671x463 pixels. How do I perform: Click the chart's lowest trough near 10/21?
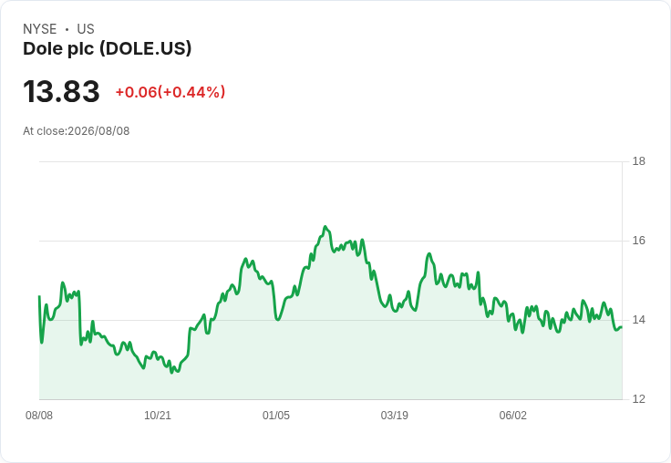(x=172, y=373)
